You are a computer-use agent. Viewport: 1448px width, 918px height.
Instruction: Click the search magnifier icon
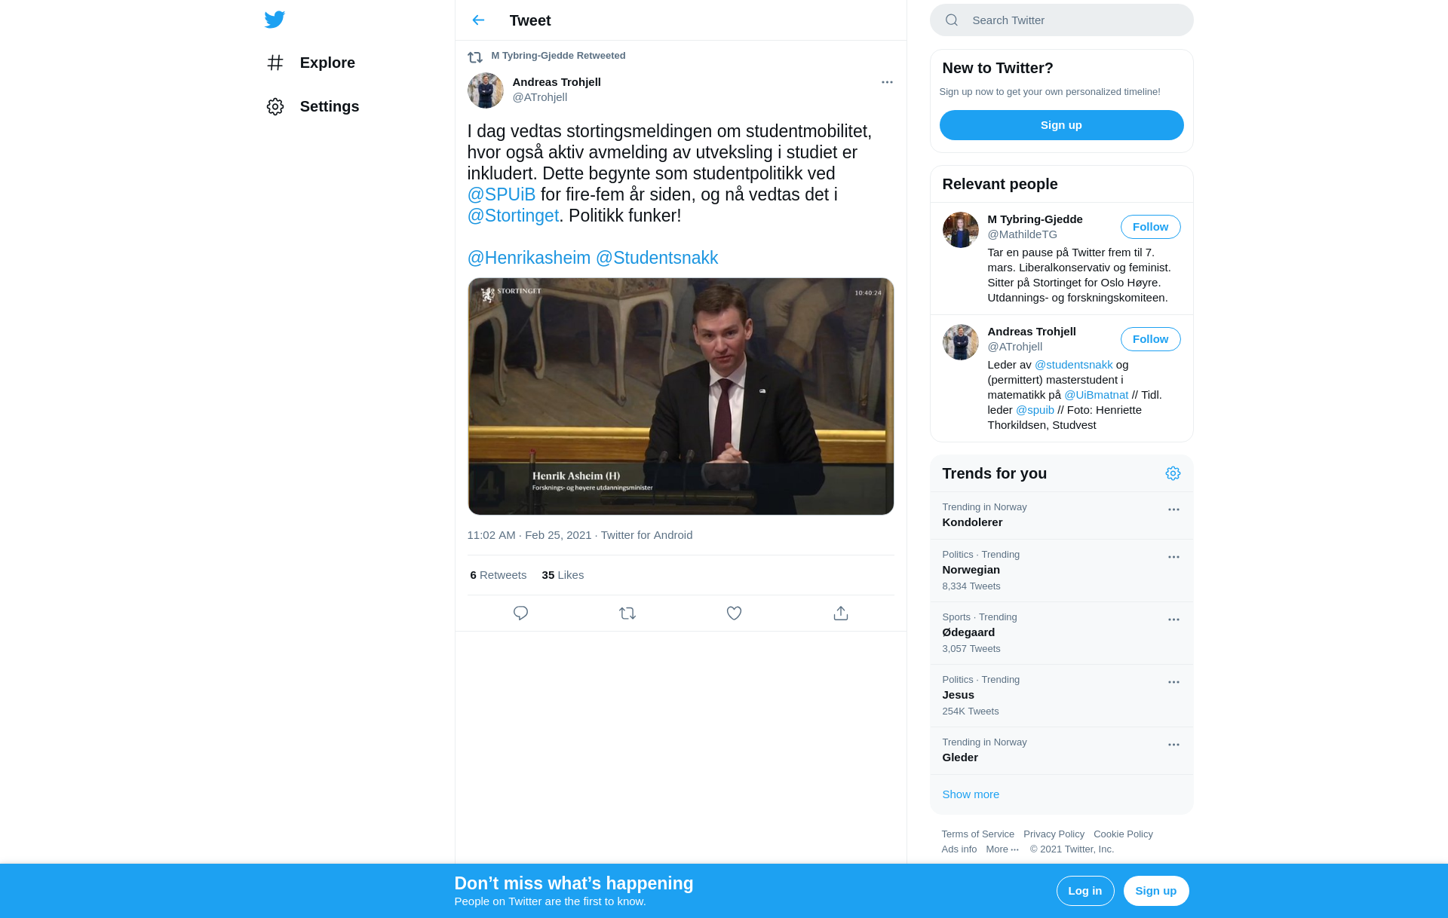pyautogui.click(x=952, y=20)
